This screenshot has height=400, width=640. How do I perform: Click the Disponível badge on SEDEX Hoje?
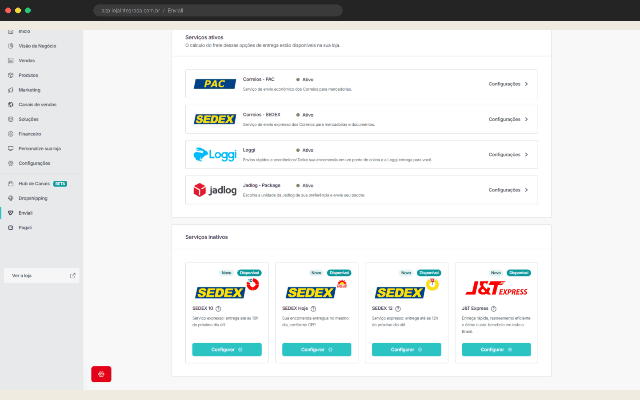point(339,273)
